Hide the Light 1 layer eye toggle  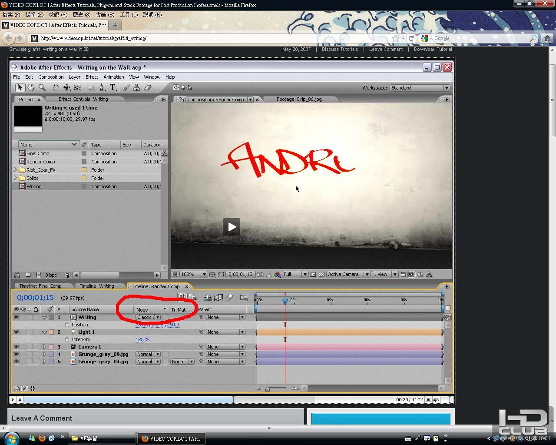click(x=16, y=332)
